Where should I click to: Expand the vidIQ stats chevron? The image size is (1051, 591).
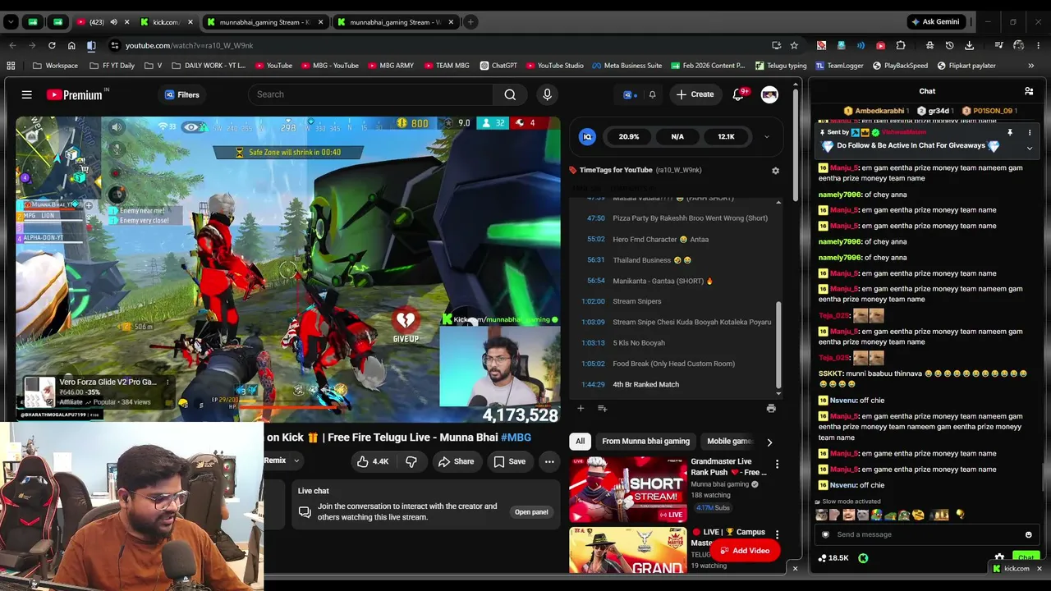click(766, 137)
